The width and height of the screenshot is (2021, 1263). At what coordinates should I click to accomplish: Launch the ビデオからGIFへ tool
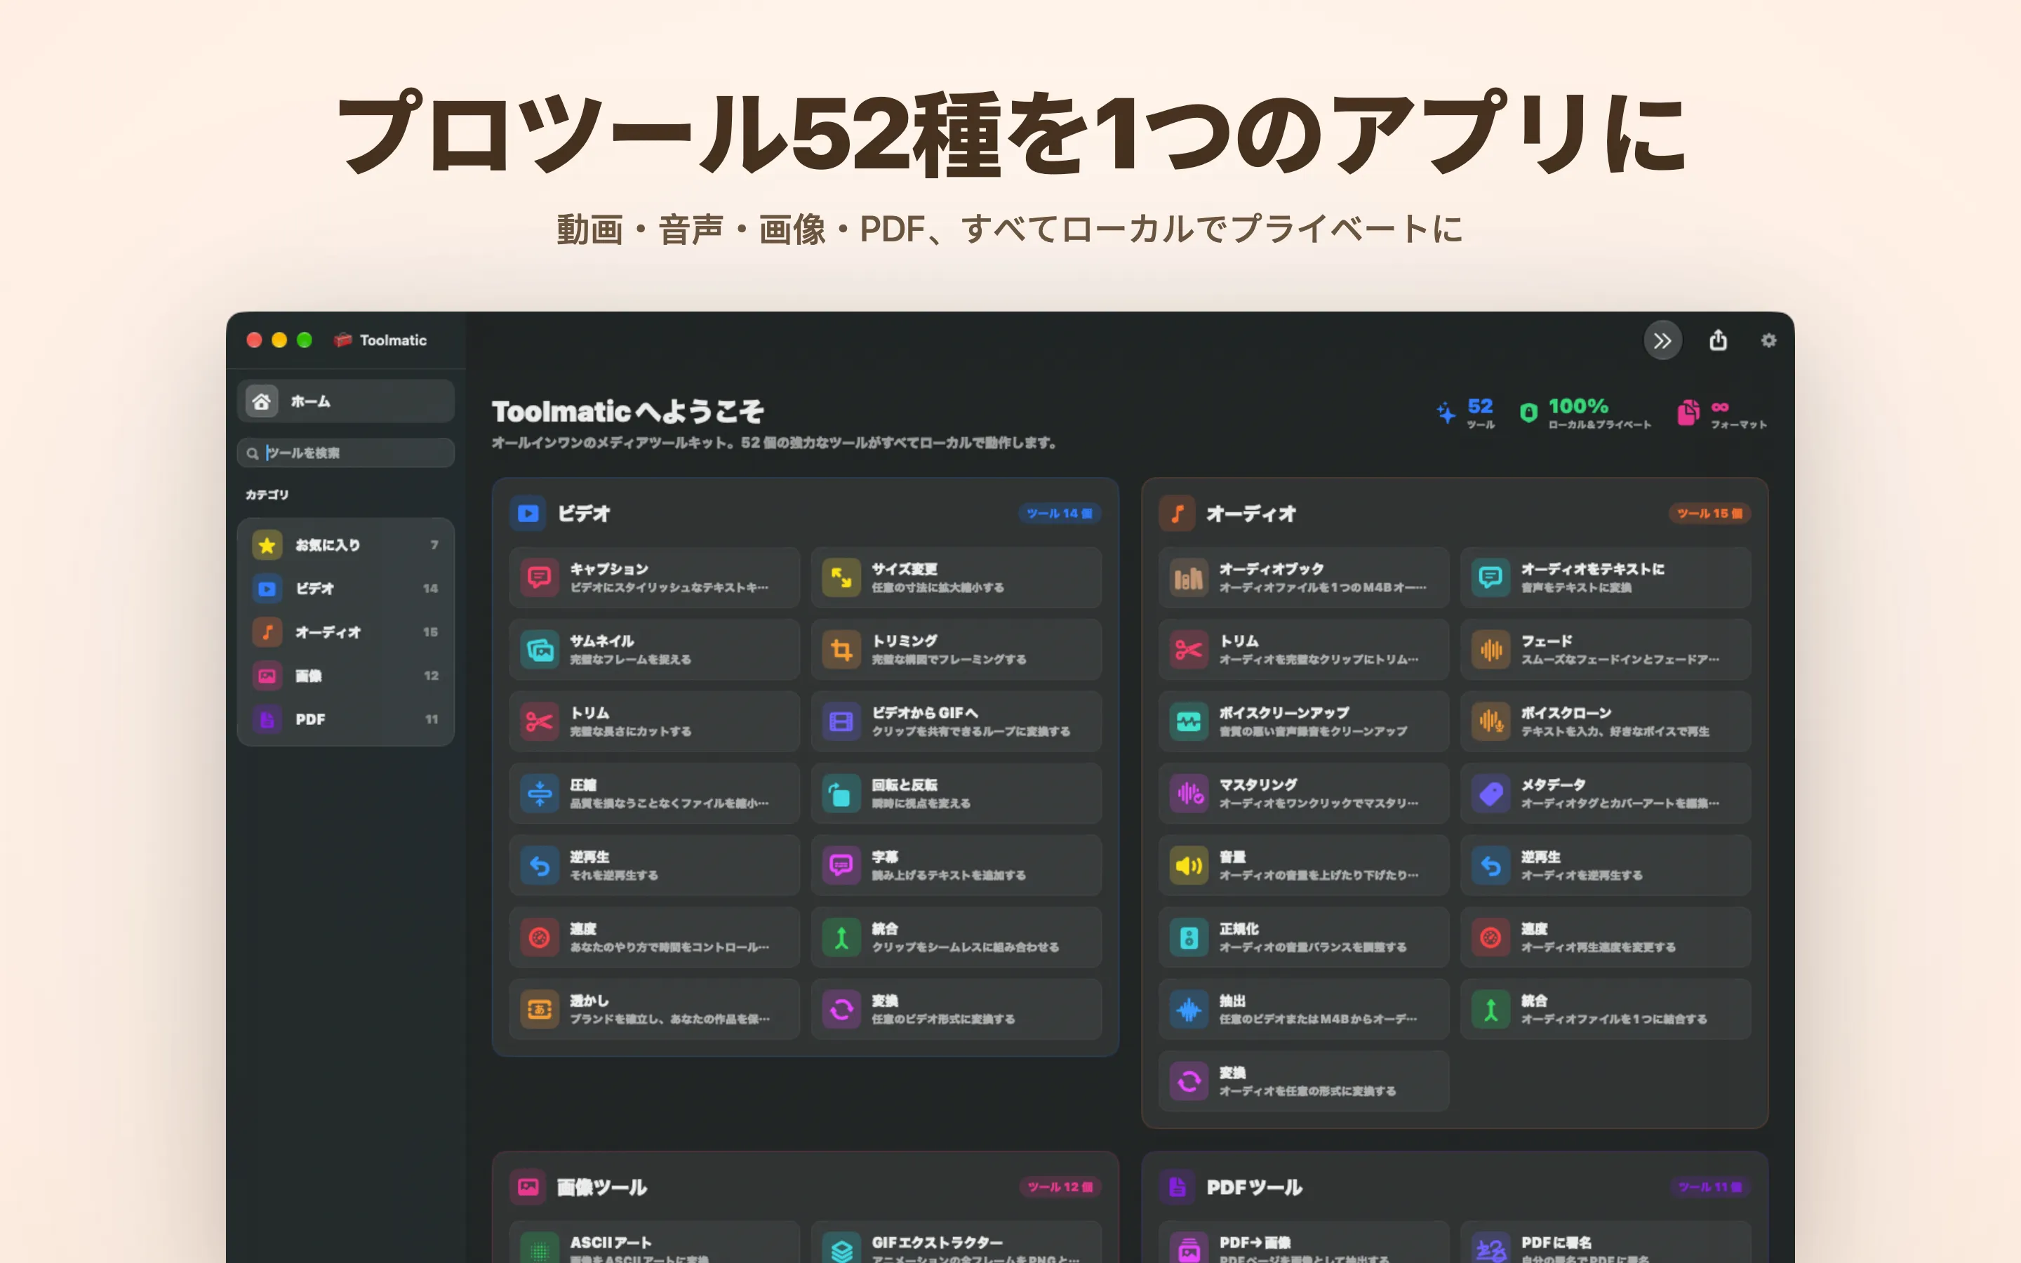[956, 721]
